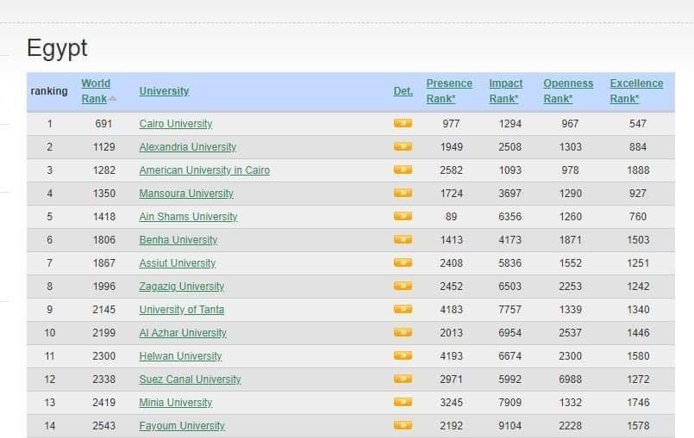The width and height of the screenshot is (694, 438).
Task: Open Al Azhar University link
Action: (183, 333)
